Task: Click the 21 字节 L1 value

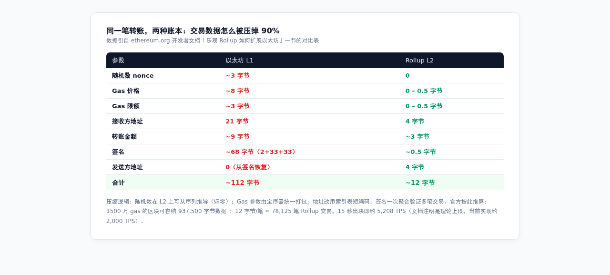Action: [237, 122]
